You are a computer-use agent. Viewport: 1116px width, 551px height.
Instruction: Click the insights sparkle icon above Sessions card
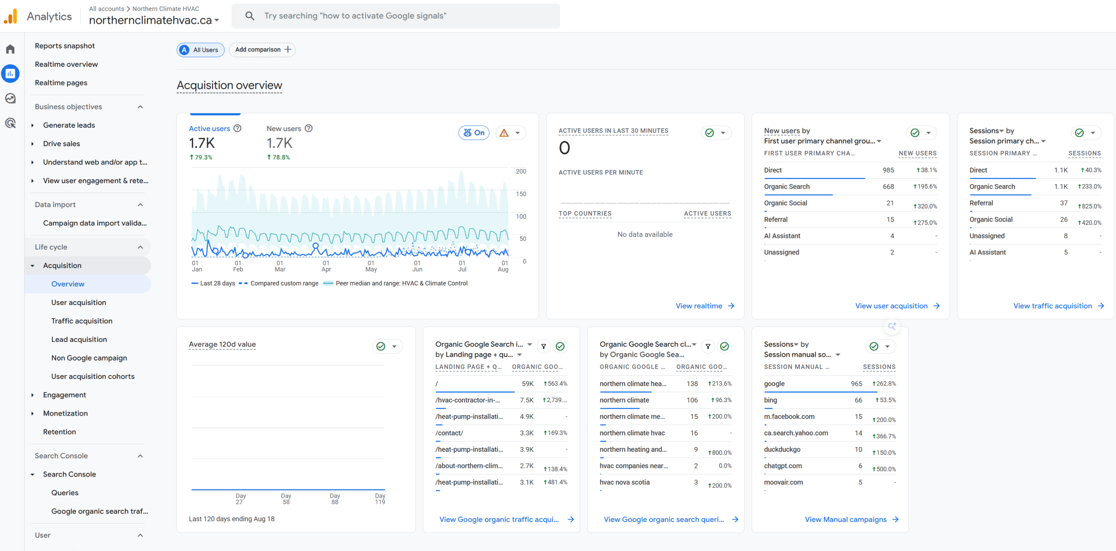point(892,326)
